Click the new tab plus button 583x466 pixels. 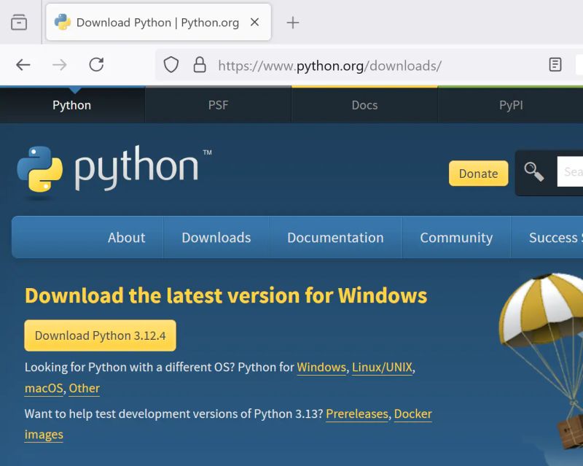pos(292,23)
